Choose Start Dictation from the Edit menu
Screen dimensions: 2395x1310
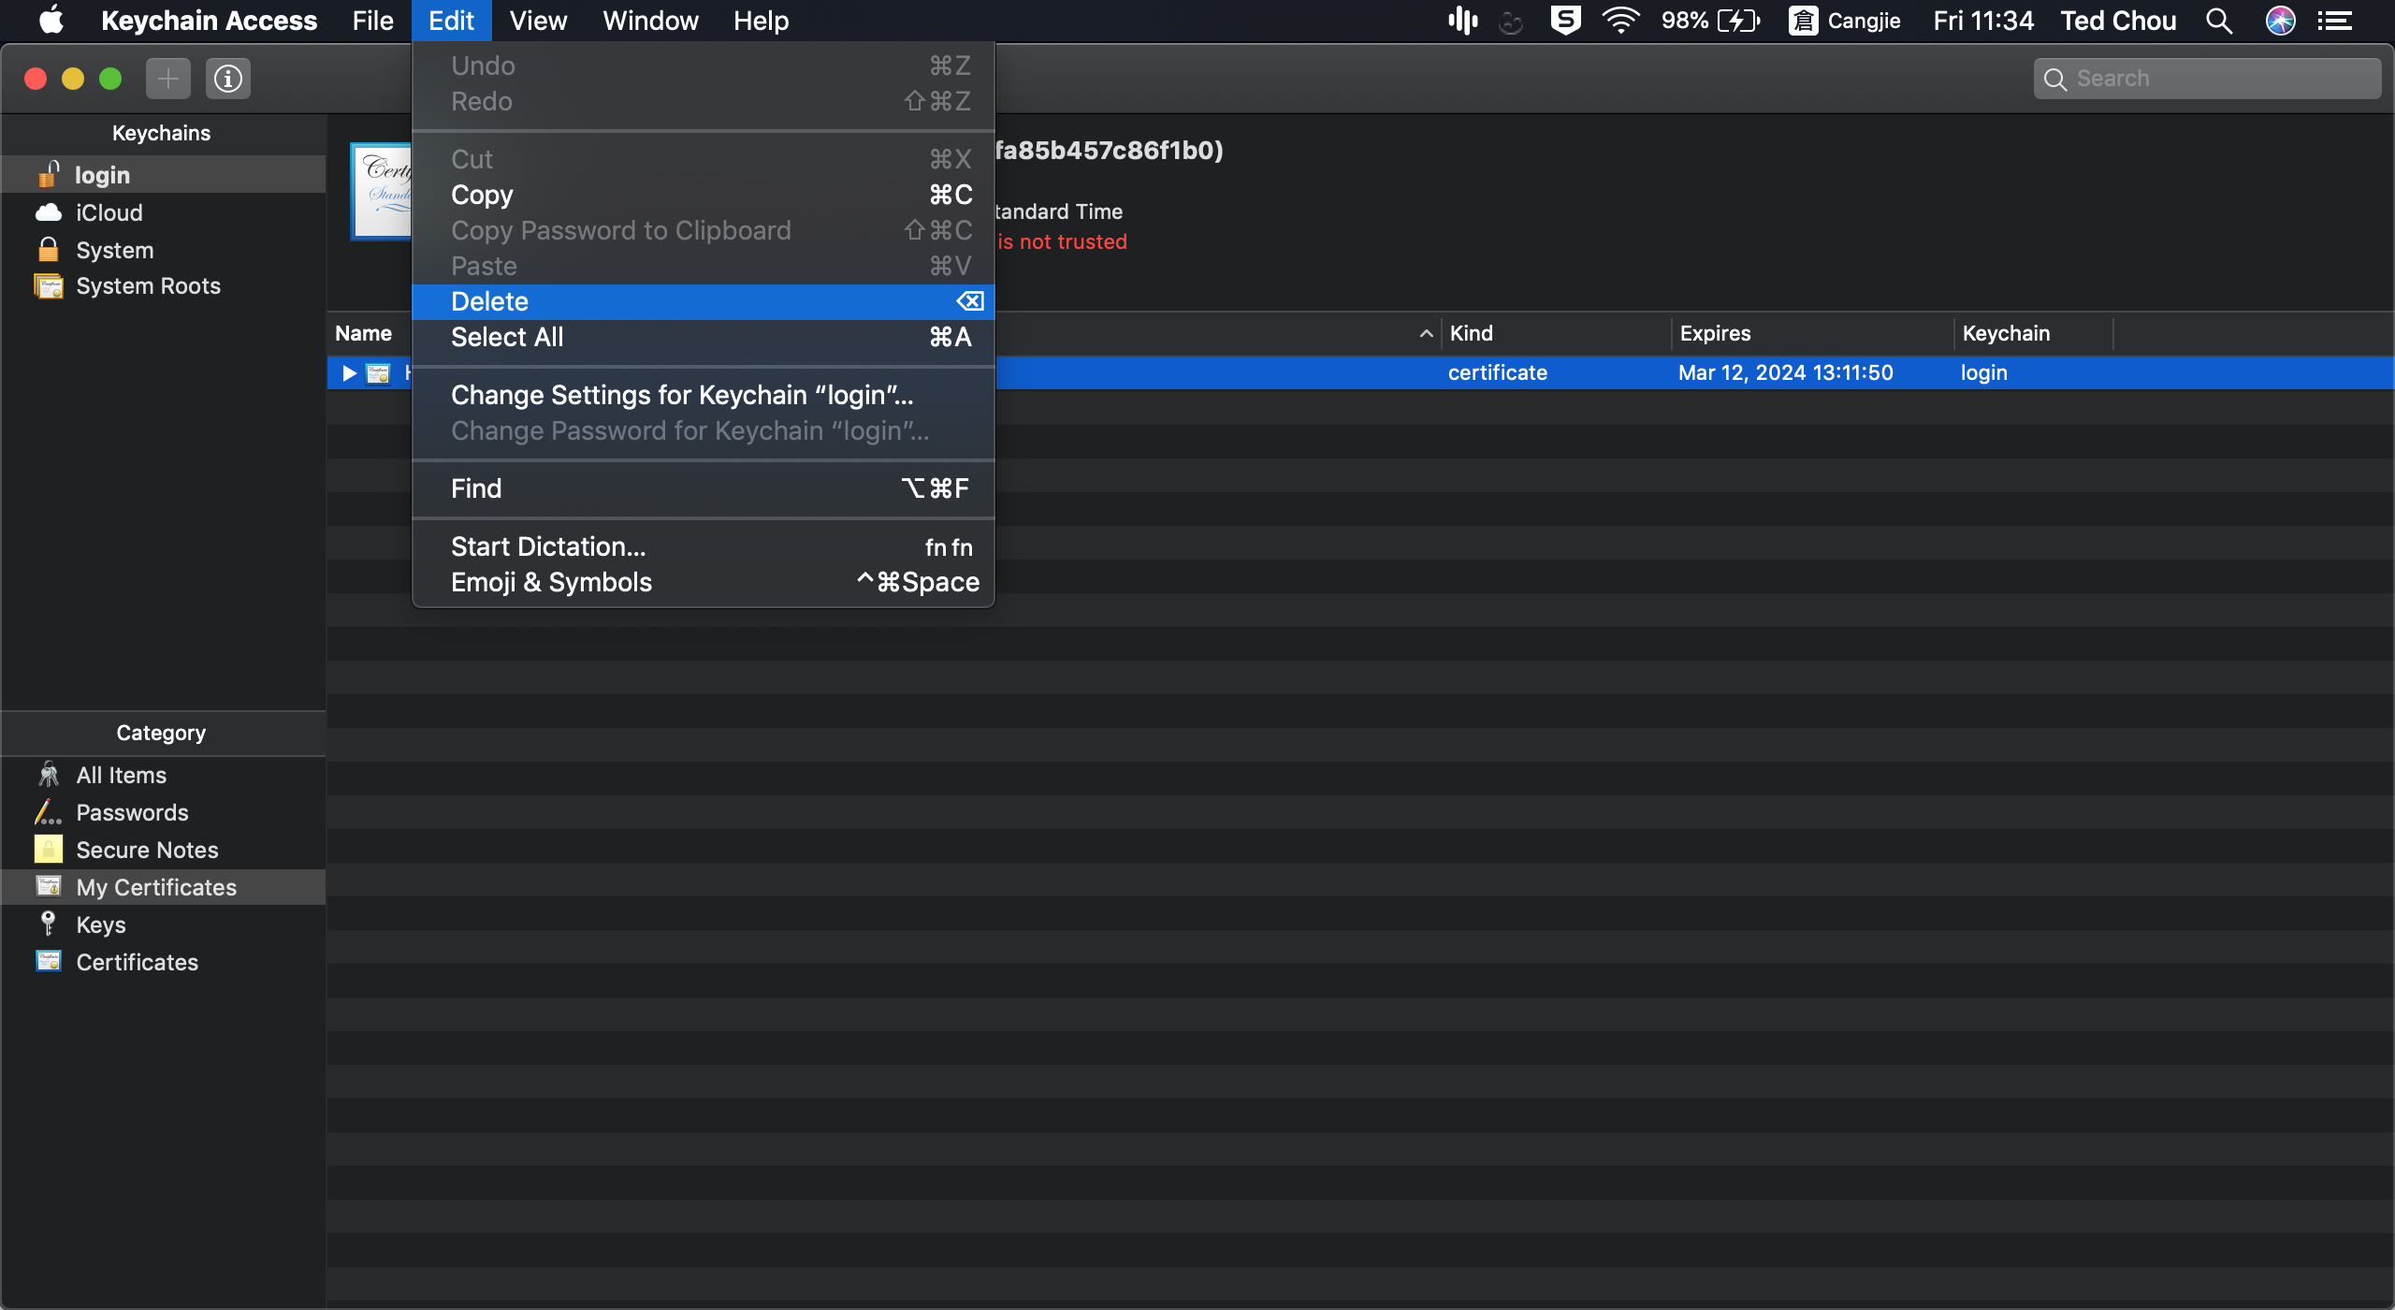pos(703,546)
